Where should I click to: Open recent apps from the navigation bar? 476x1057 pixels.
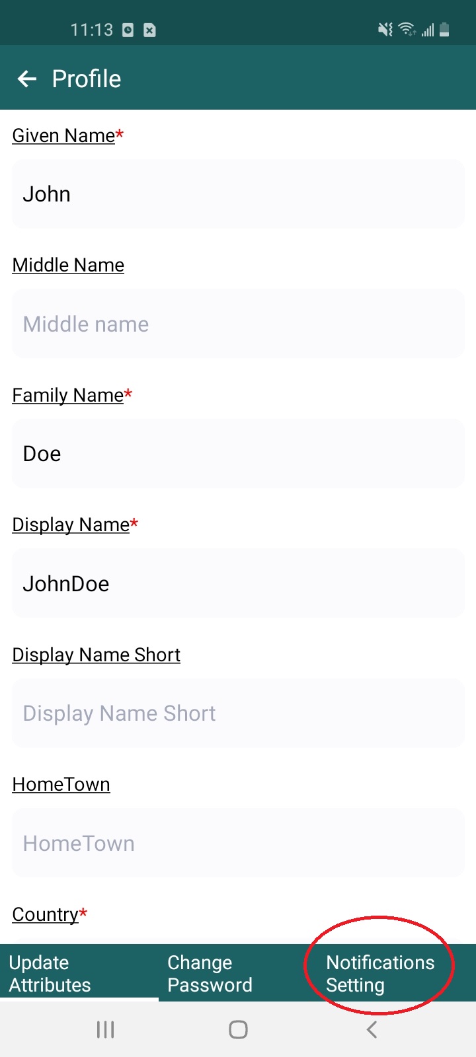pos(104,1029)
